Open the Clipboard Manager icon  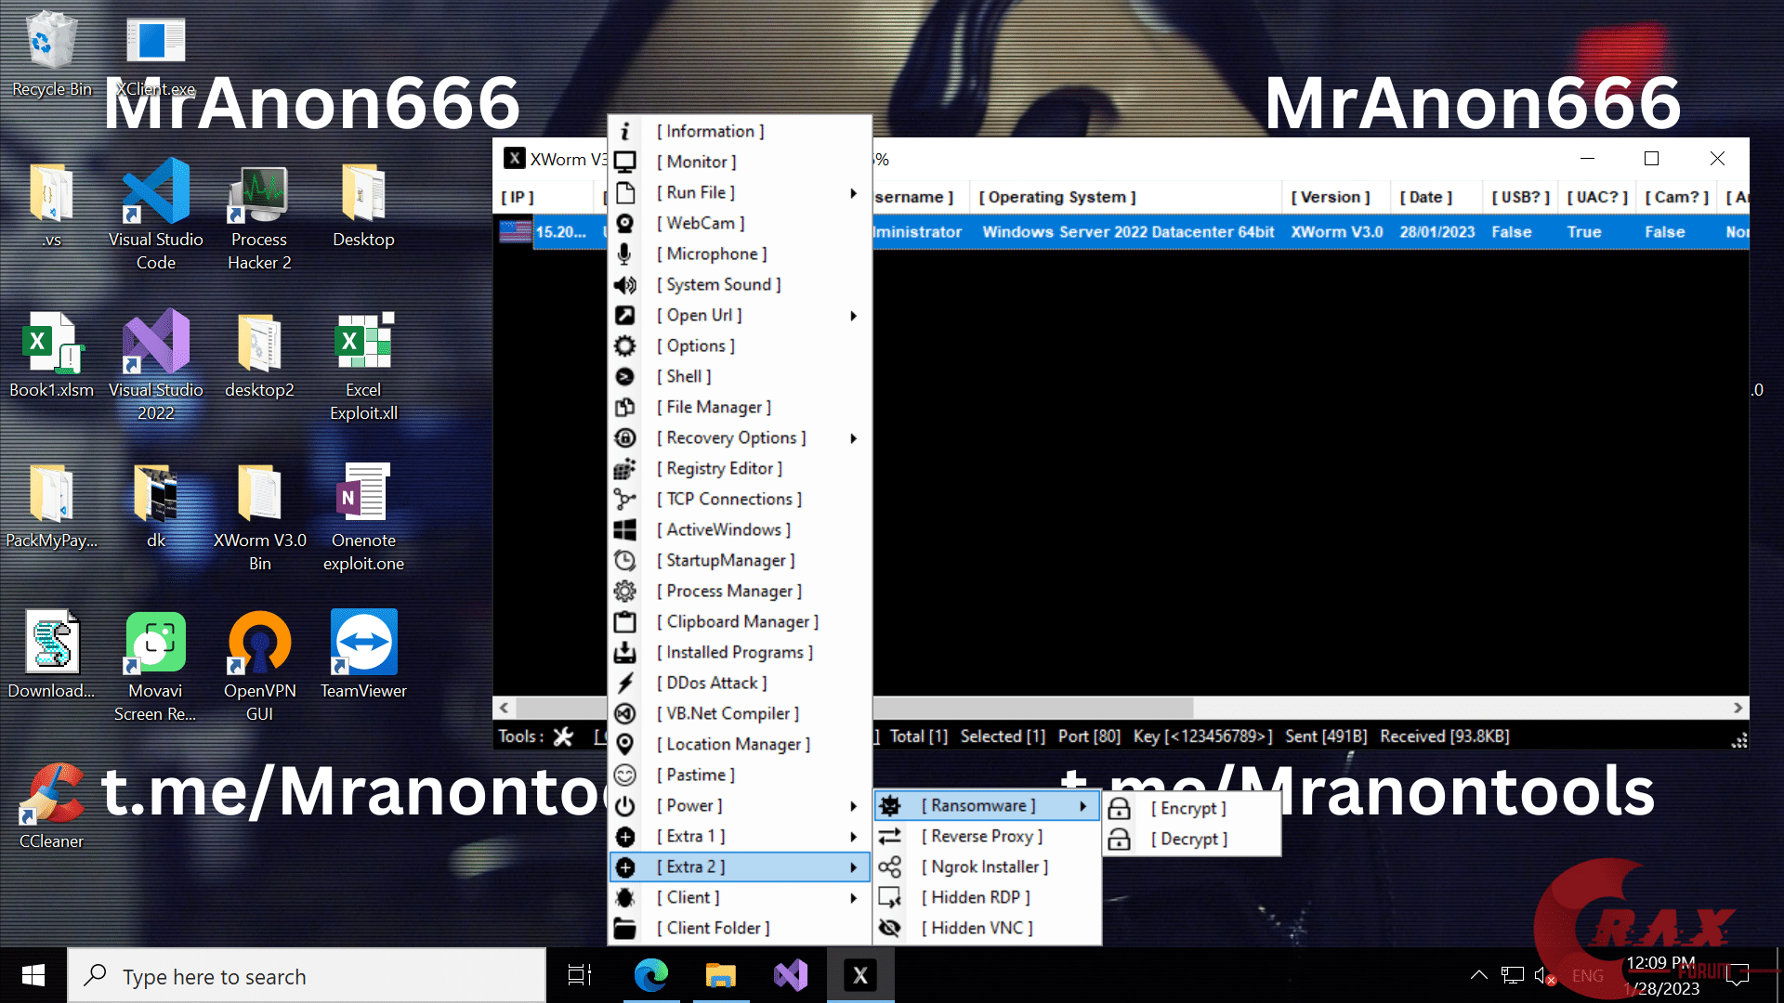(x=625, y=621)
